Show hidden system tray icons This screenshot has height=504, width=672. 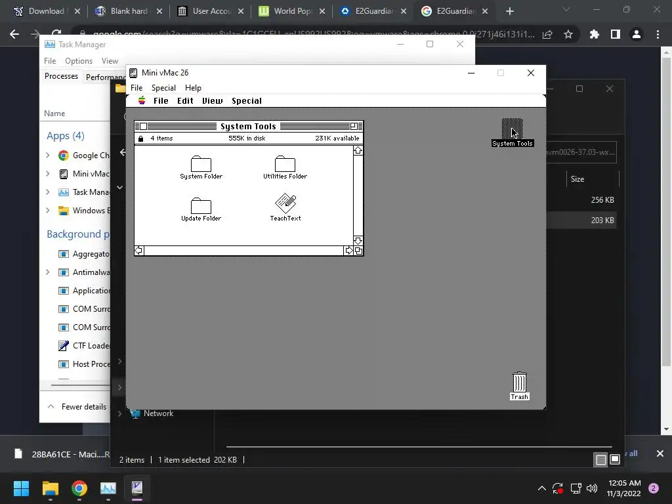click(541, 488)
